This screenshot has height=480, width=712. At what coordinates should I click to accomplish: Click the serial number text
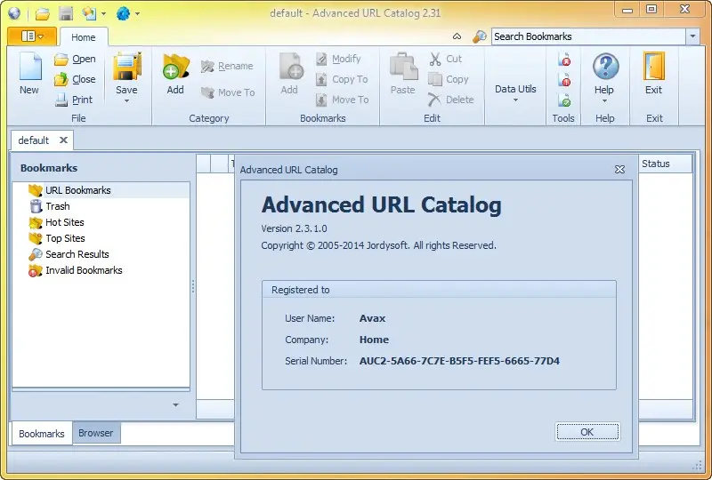coord(459,361)
